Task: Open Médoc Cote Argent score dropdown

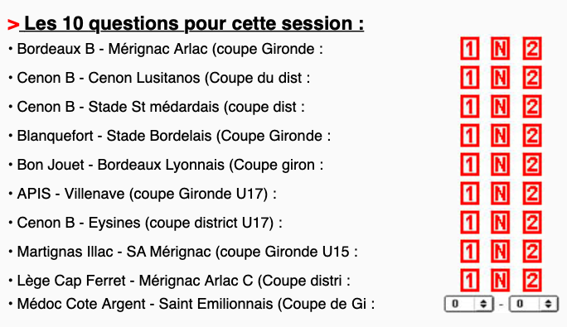Action: pos(468,304)
